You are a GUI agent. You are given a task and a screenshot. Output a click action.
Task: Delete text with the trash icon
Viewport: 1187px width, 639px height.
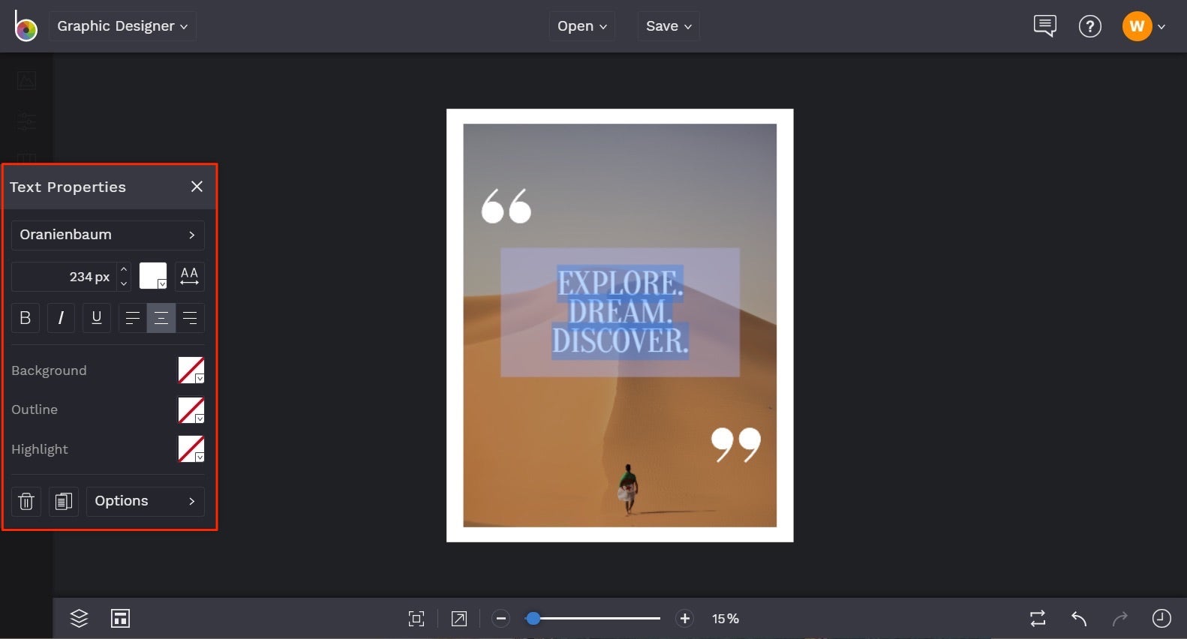click(x=26, y=501)
